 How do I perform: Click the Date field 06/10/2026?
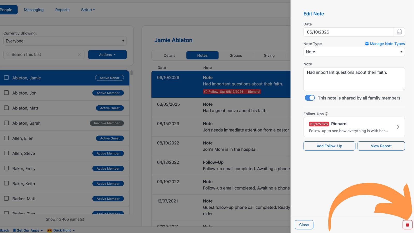[x=349, y=32]
